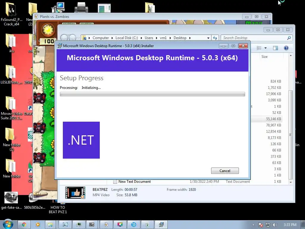Viewport: 305px width, 229px height.
Task: Select Users breadcrumb in Explorer
Action: tap(149, 38)
